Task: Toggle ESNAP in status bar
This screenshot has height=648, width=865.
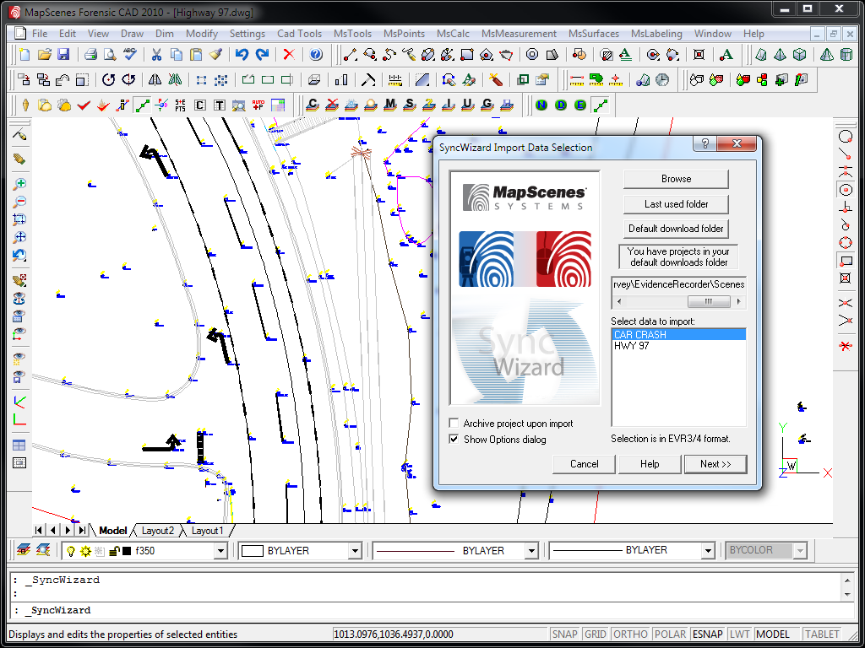Action: click(709, 634)
